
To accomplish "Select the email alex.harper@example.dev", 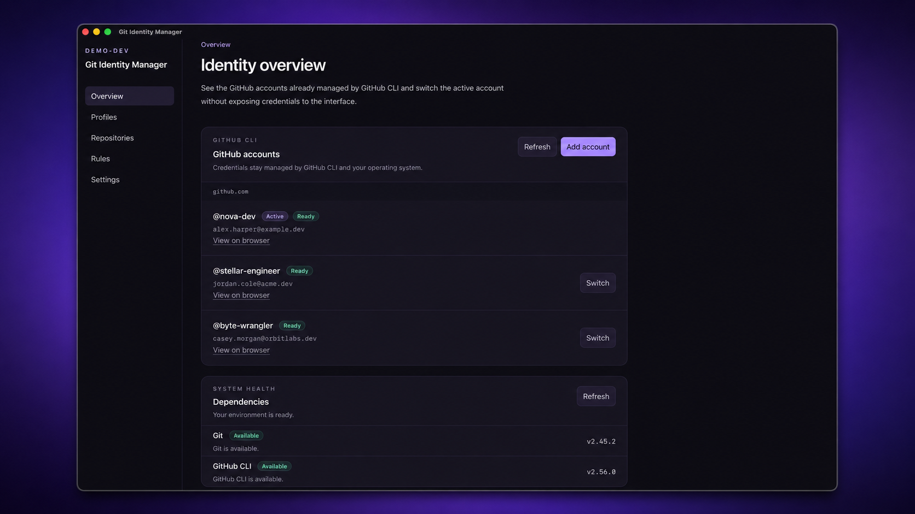I will click(259, 229).
